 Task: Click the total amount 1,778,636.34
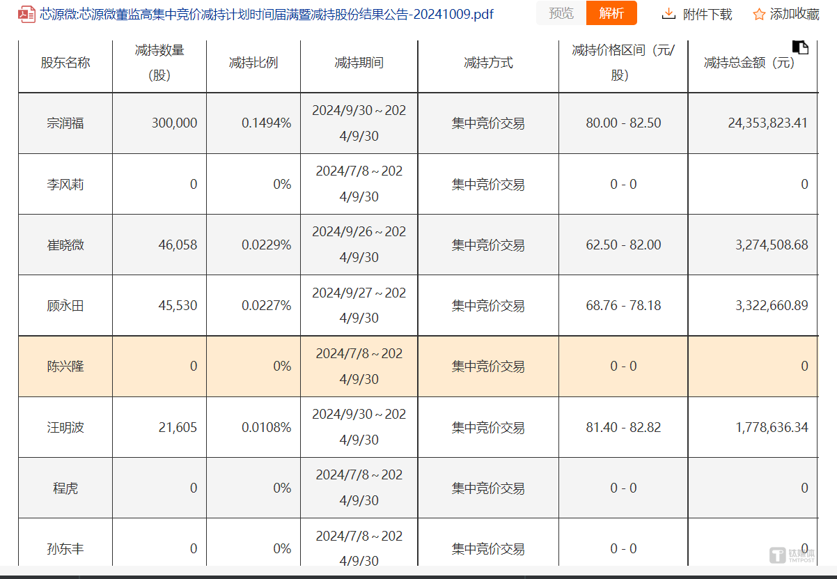(772, 427)
